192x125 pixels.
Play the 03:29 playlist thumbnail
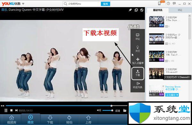pyautogui.click(x=156, y=39)
